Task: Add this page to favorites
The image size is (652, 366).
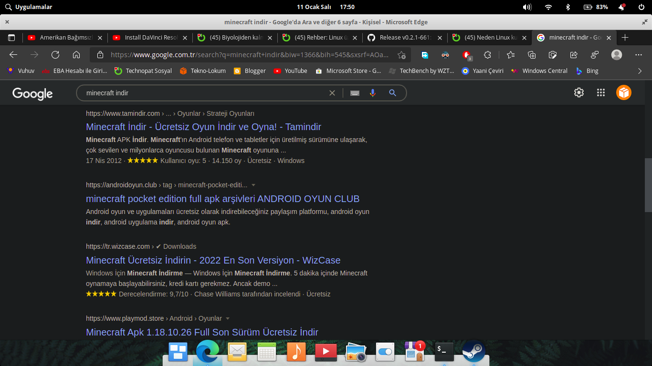Action: point(402,55)
